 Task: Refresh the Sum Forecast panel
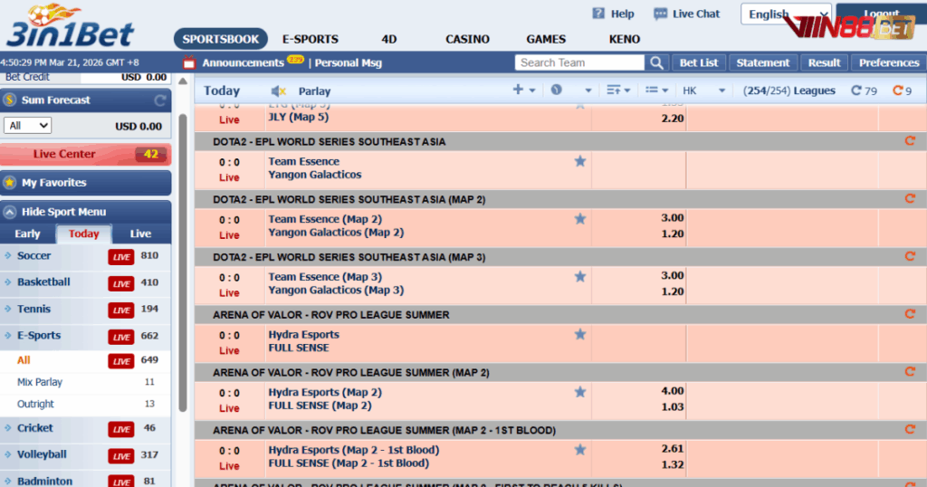[x=159, y=100]
